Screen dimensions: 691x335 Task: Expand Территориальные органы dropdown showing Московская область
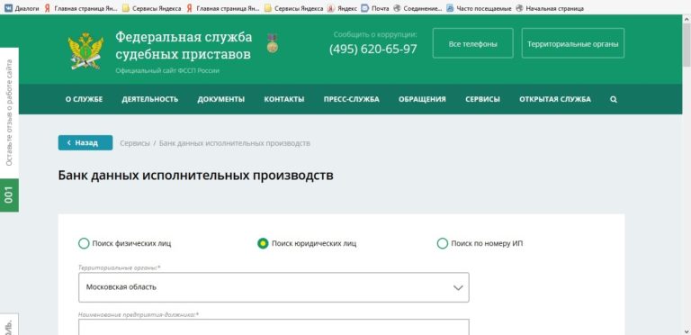pyautogui.click(x=274, y=287)
